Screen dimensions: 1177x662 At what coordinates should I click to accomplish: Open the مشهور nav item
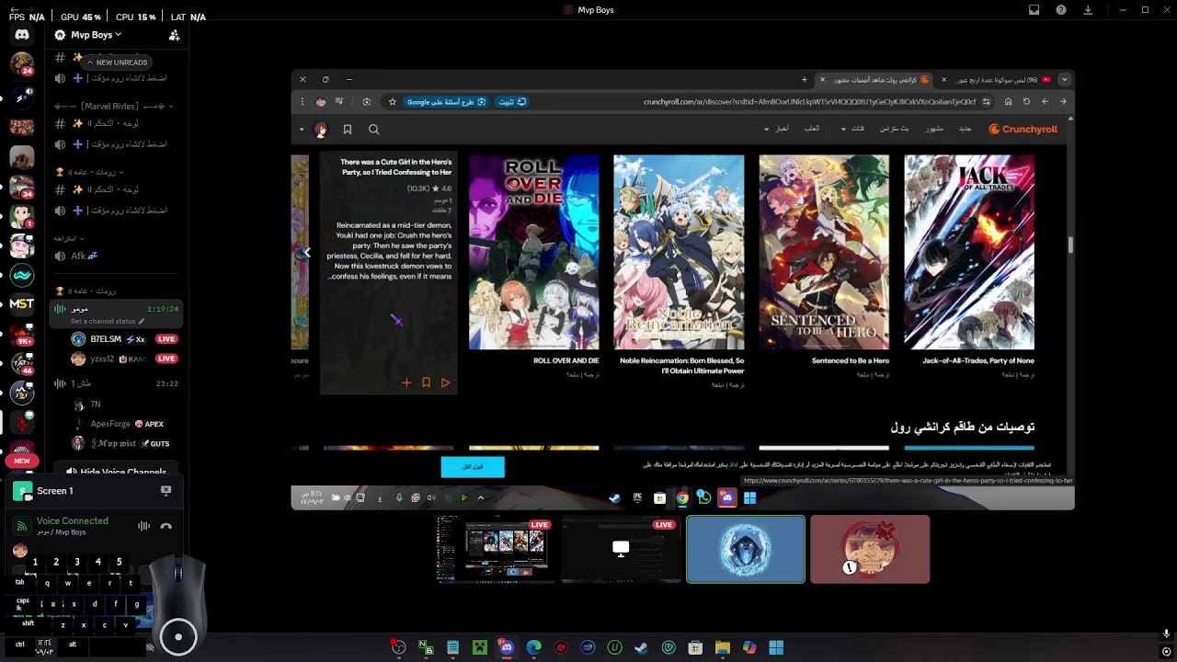pos(934,129)
